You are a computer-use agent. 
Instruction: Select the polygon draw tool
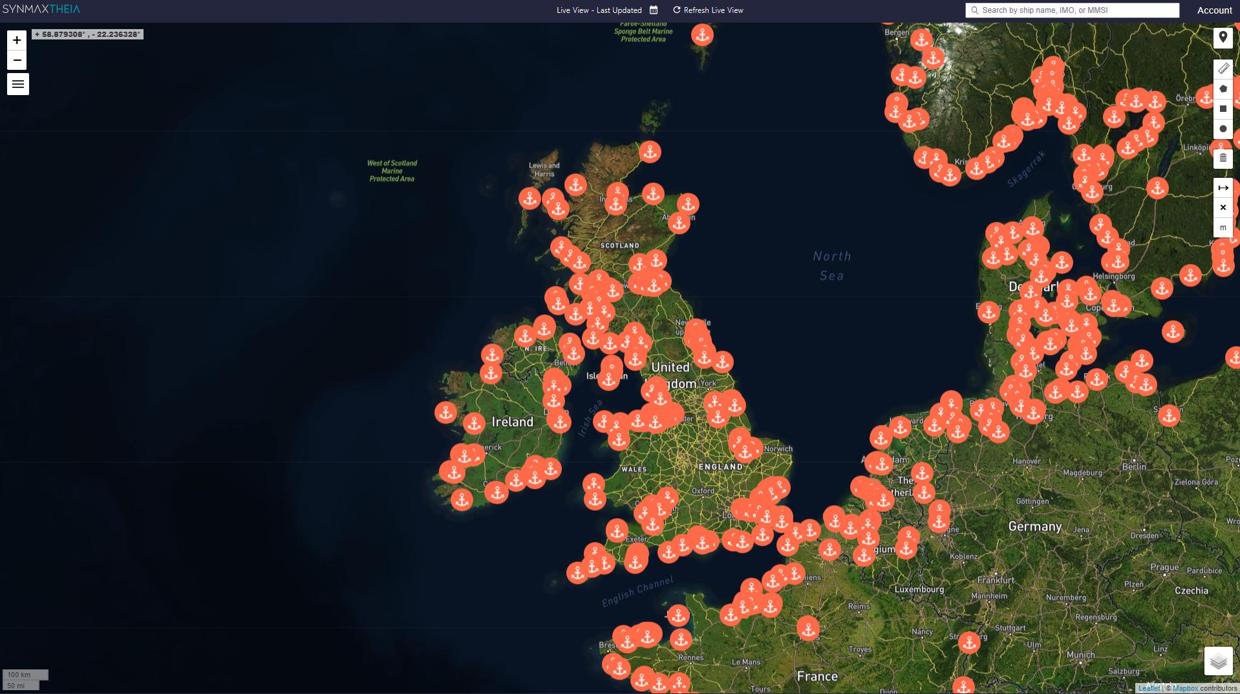tap(1223, 89)
